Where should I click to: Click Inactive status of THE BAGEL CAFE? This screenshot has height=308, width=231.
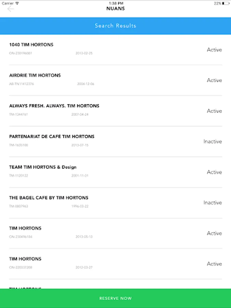point(213,203)
